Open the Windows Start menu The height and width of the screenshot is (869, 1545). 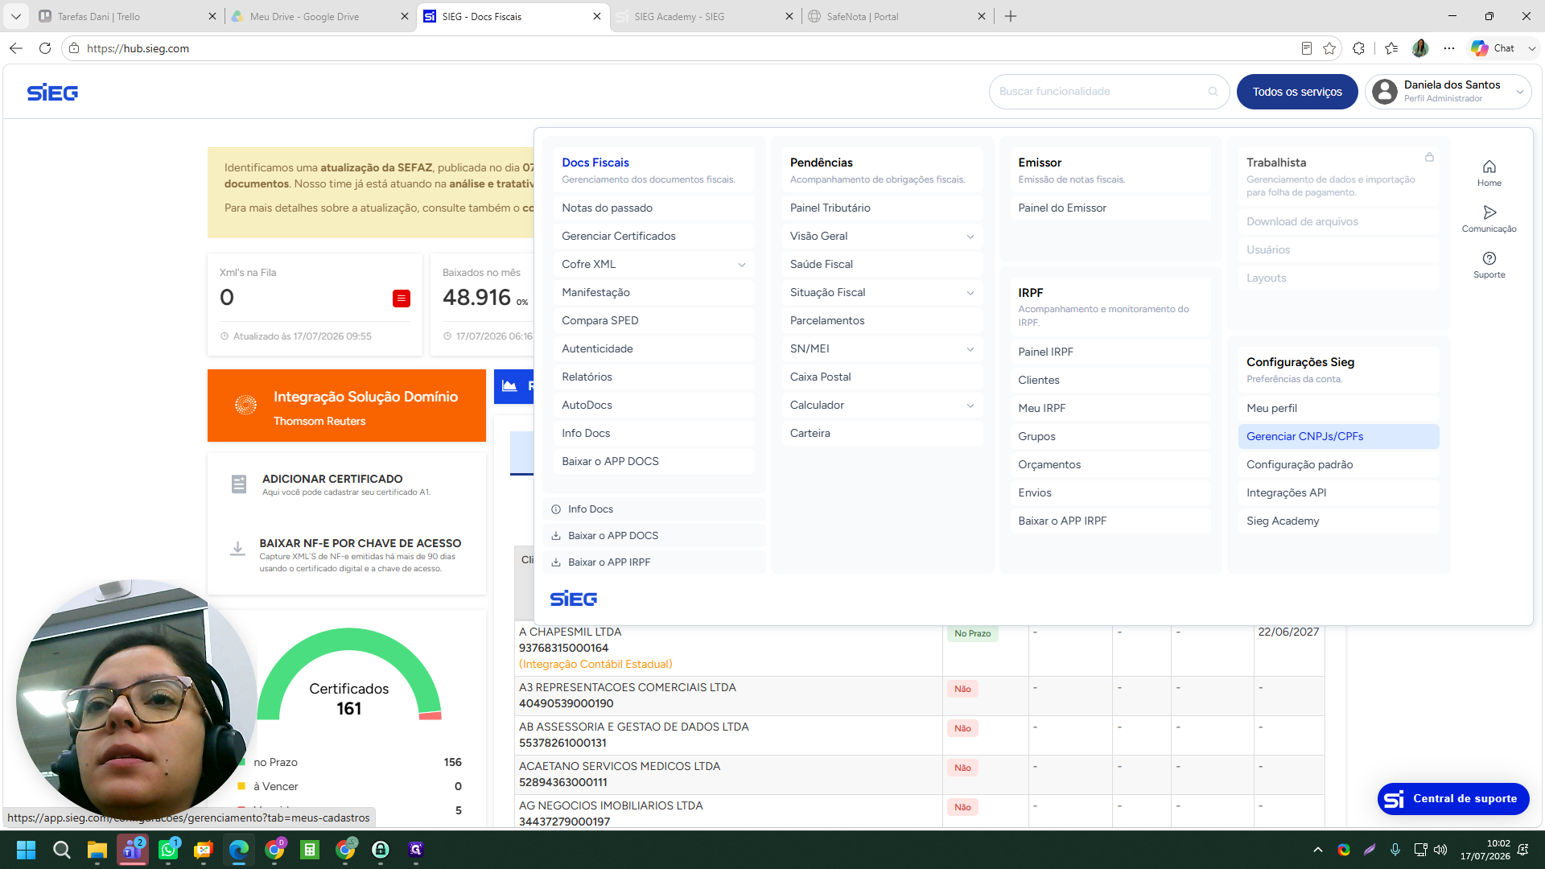click(26, 850)
